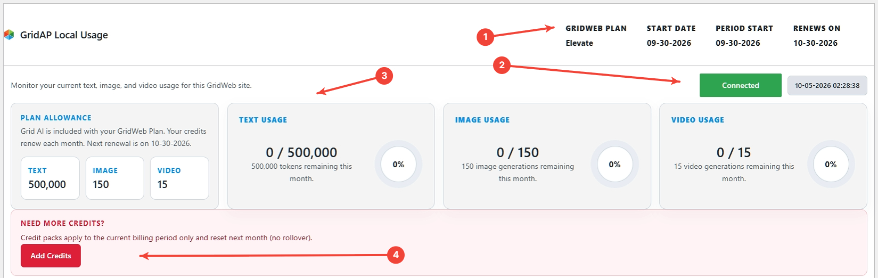Click the 150 image generations remaining text

[518, 173]
